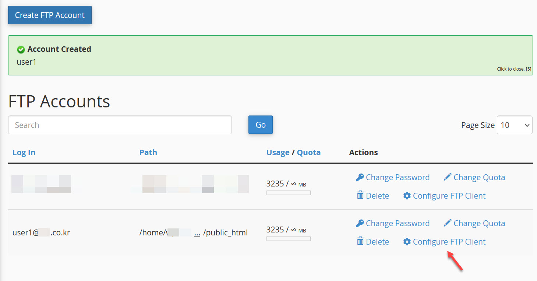Expand the truncated path for user1
The width and height of the screenshot is (537, 281).
[197, 232]
